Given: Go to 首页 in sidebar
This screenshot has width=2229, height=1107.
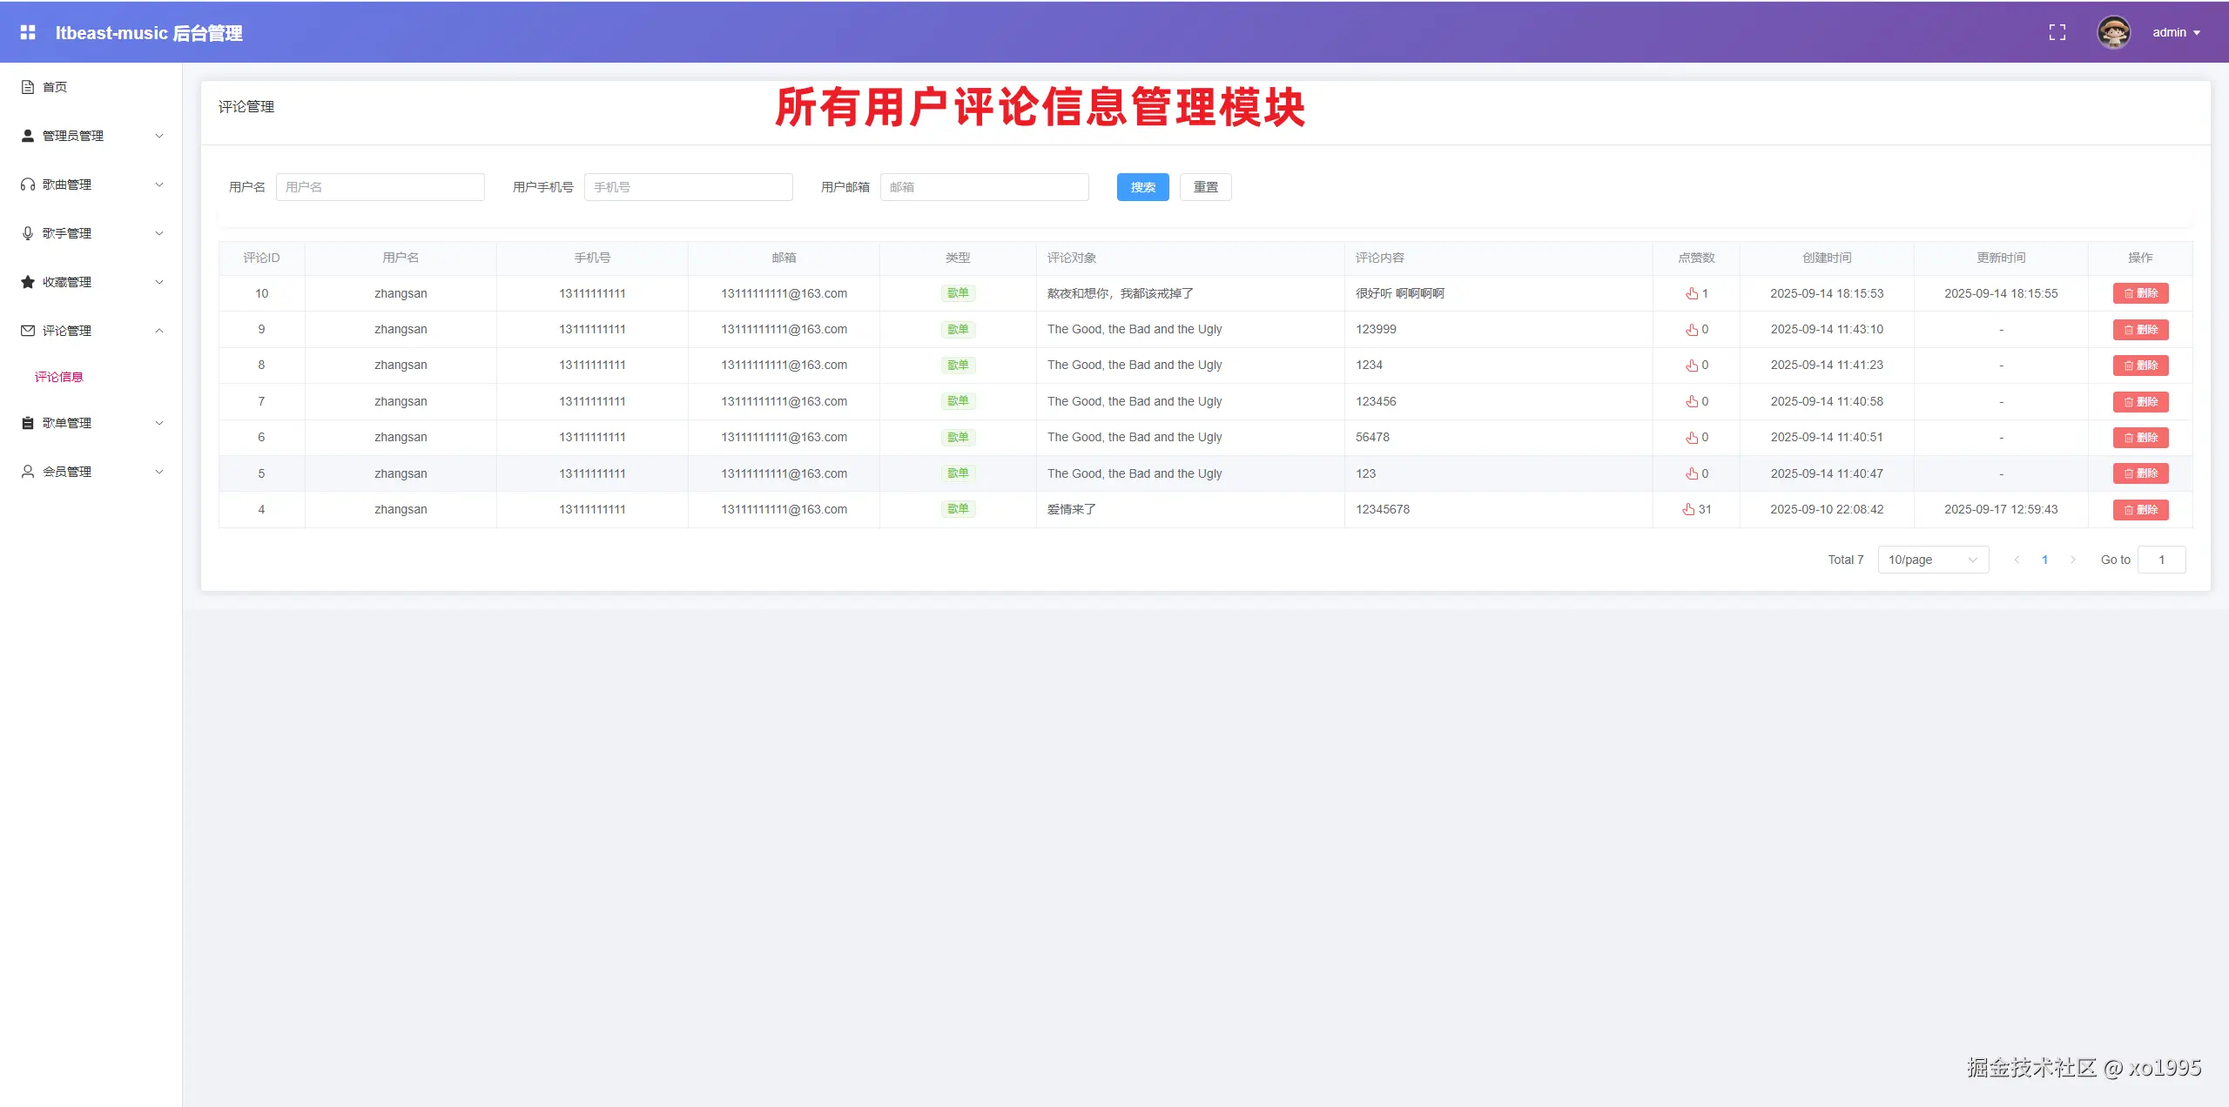Looking at the screenshot, I should point(55,87).
